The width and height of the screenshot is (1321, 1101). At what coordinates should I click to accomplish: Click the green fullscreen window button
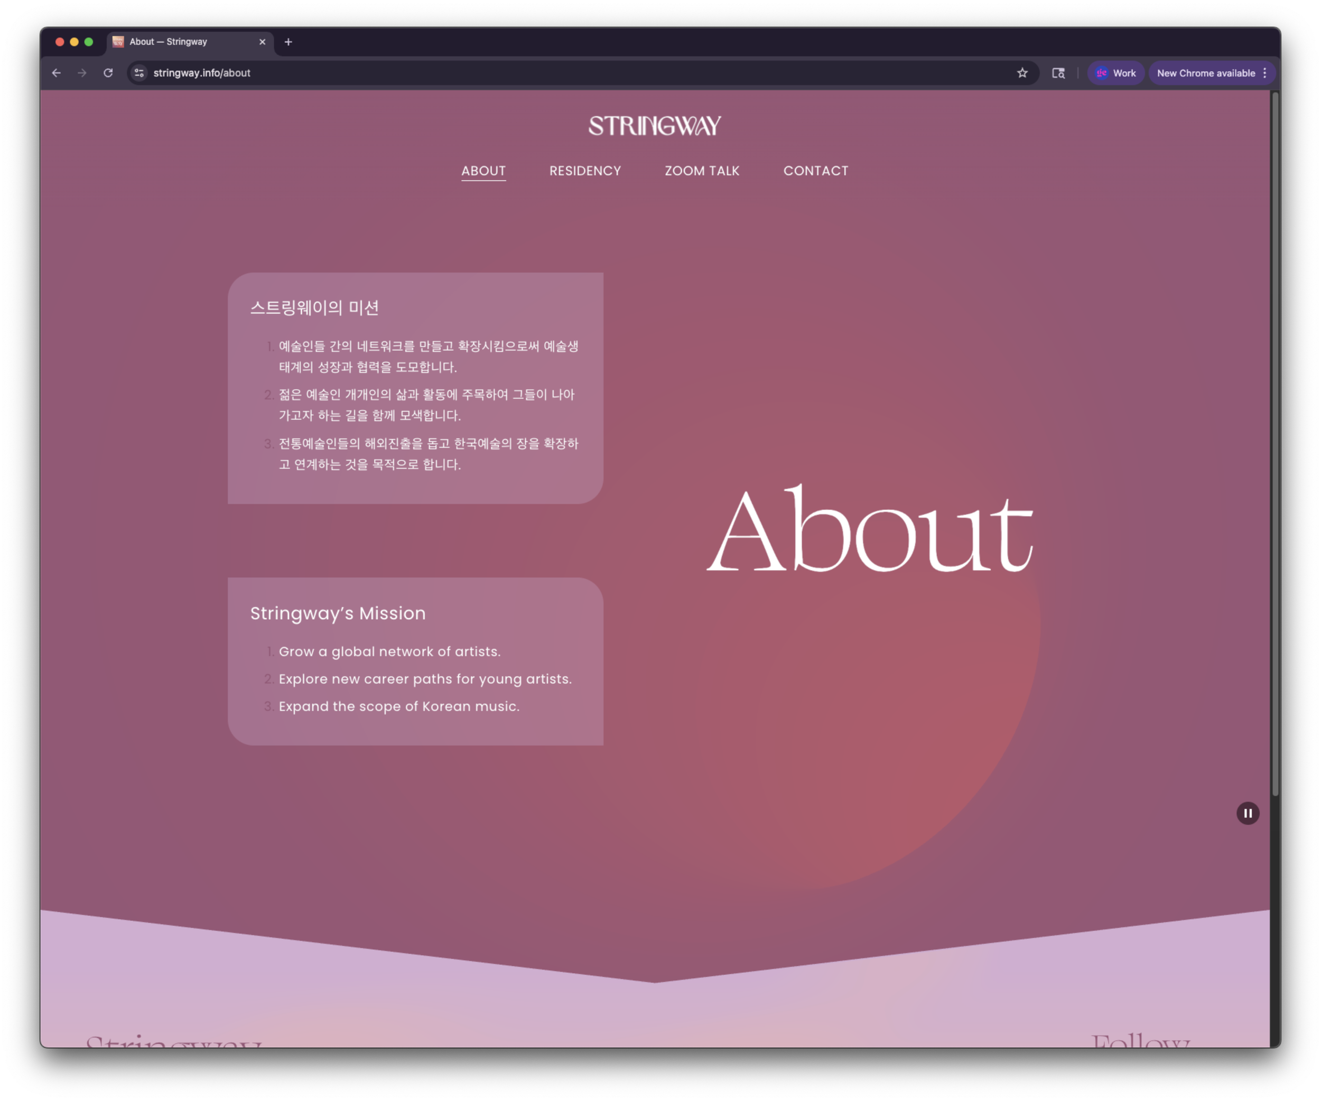click(x=89, y=42)
